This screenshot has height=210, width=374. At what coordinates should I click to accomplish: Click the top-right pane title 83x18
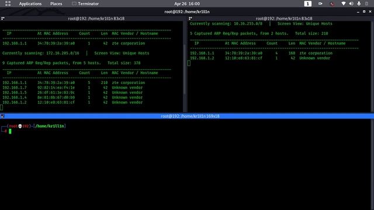click(x=284, y=18)
